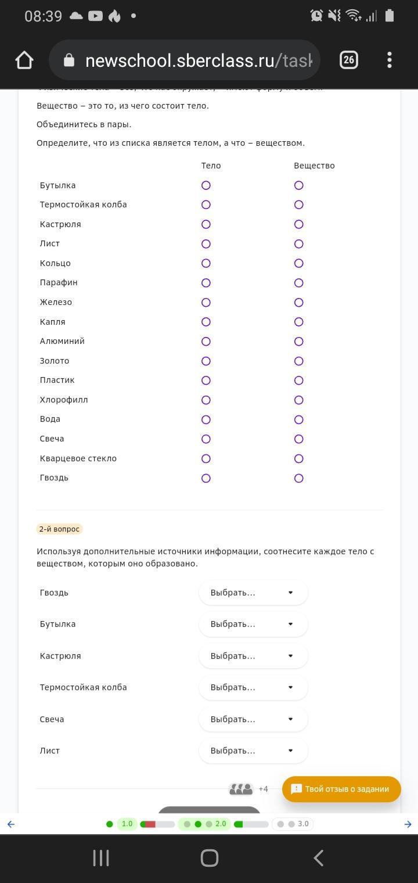The width and height of the screenshot is (418, 883).
Task: Jump to the 1.0 level section
Action: point(127,824)
